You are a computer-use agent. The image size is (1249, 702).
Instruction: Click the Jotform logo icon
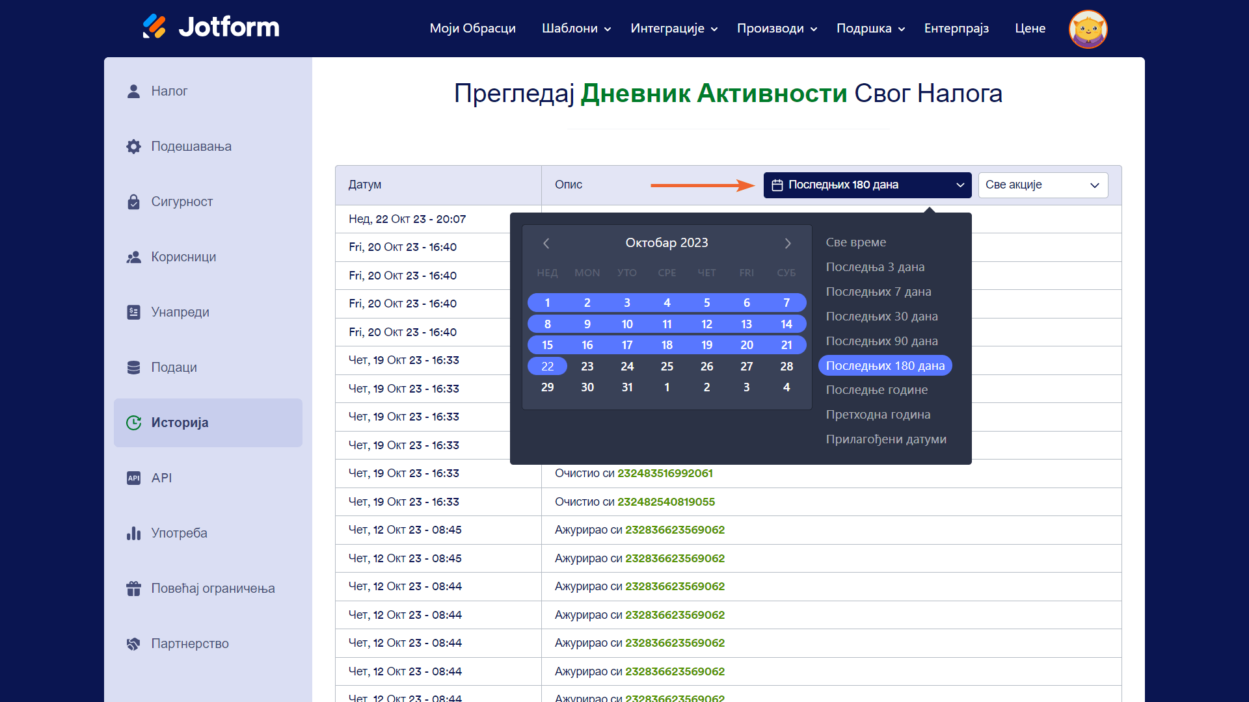(x=155, y=27)
